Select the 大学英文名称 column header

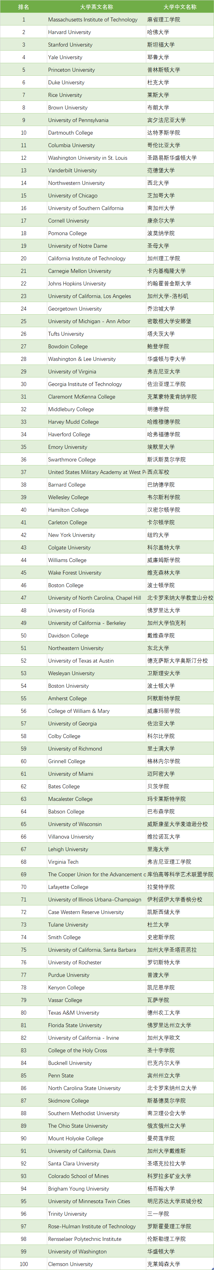coord(96,7)
